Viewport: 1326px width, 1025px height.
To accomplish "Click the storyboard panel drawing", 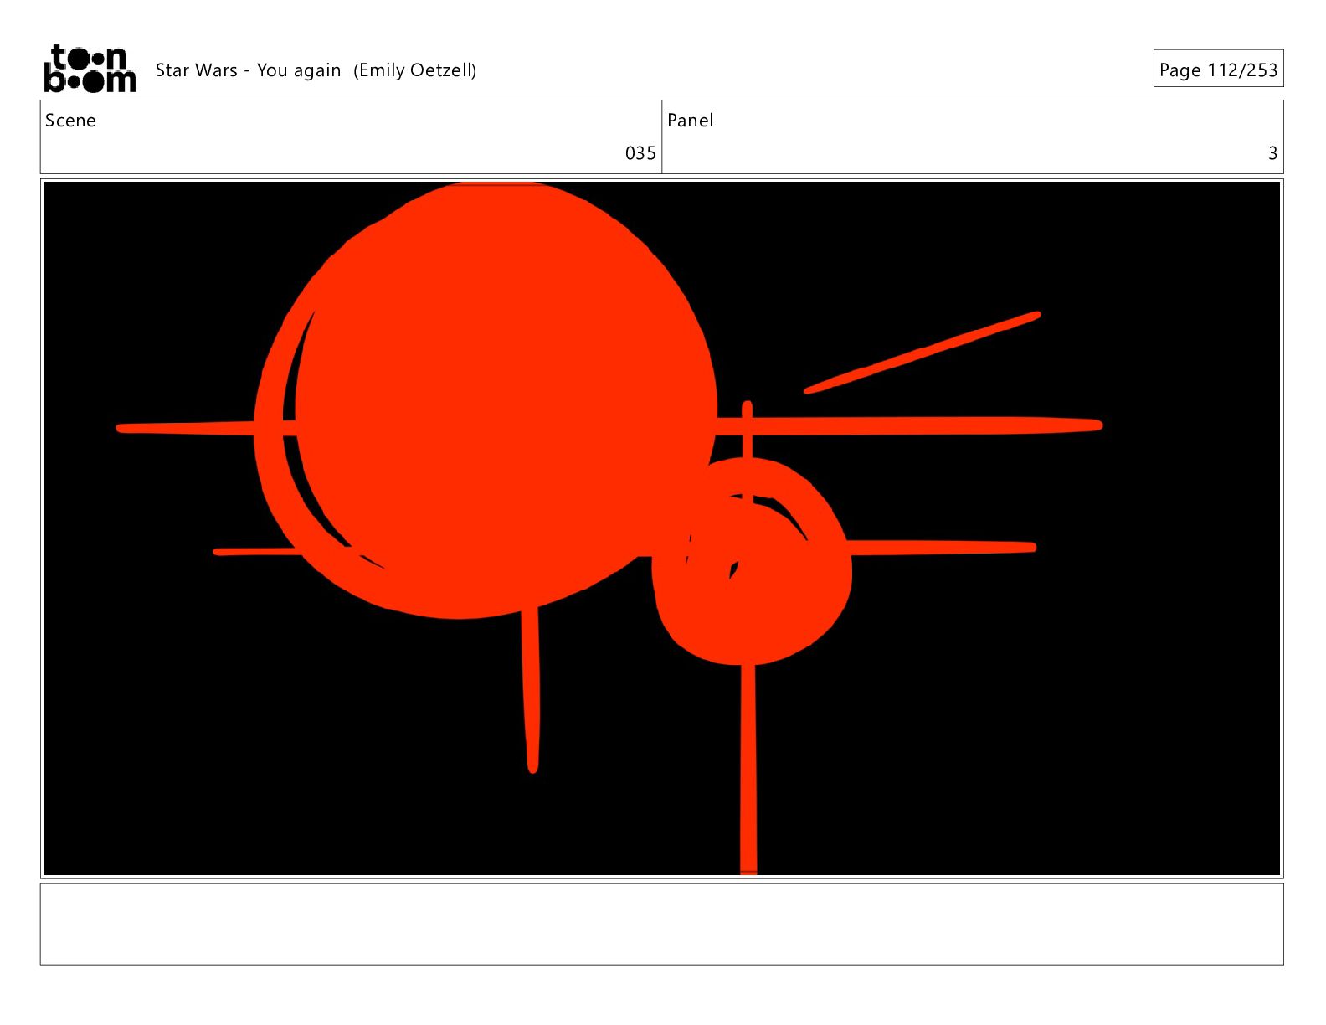I will click(661, 528).
